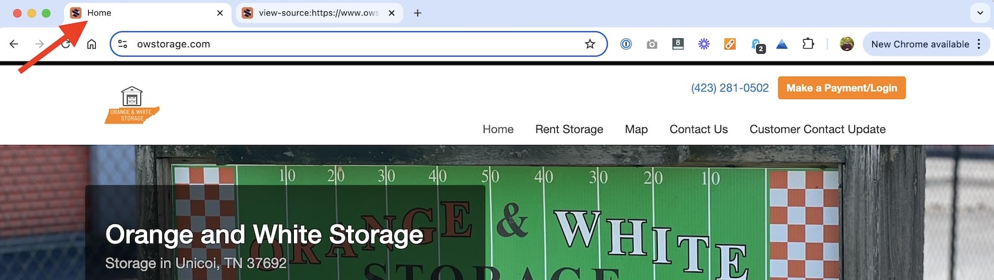Click the favicon on the Home tab
This screenshot has width=994, height=280.
coord(76,12)
